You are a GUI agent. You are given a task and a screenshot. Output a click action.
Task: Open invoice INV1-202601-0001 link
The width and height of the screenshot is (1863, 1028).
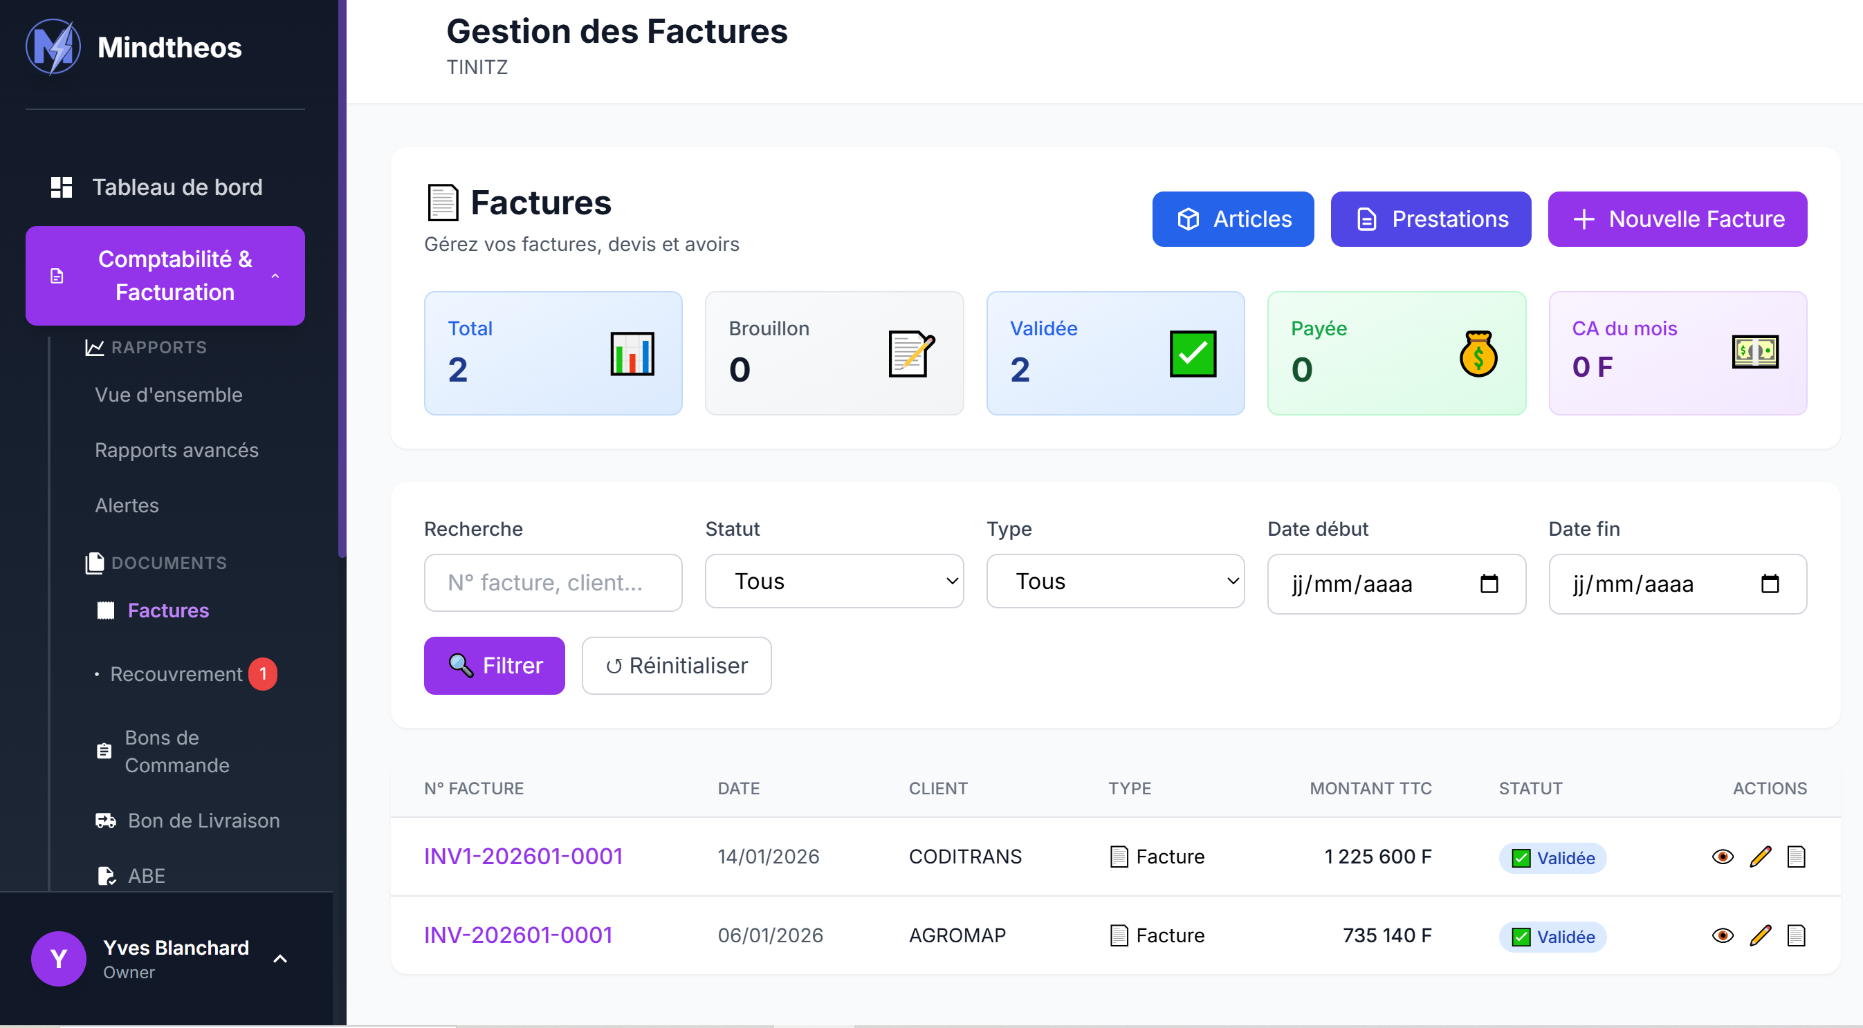coord(523,856)
